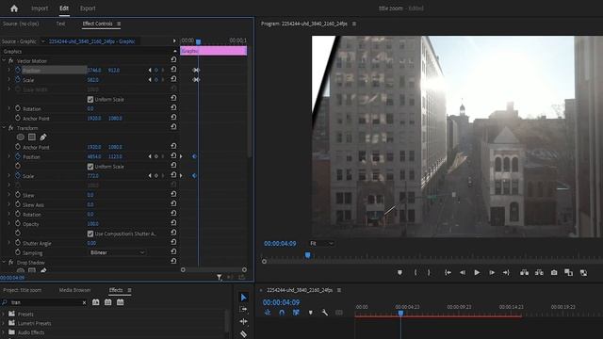
Task: Mark In point
Action: click(416, 272)
